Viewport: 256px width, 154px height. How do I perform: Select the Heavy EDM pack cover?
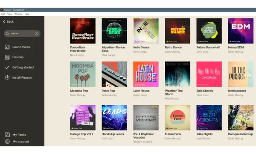tap(241, 31)
